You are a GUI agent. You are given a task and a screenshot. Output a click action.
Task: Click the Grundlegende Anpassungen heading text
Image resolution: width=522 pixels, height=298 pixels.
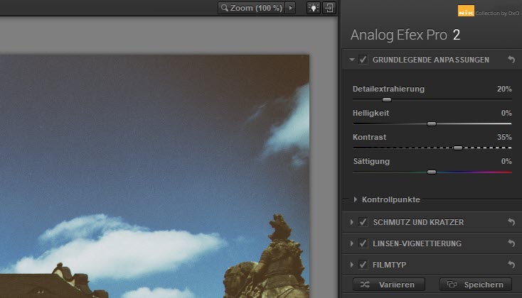(x=431, y=60)
